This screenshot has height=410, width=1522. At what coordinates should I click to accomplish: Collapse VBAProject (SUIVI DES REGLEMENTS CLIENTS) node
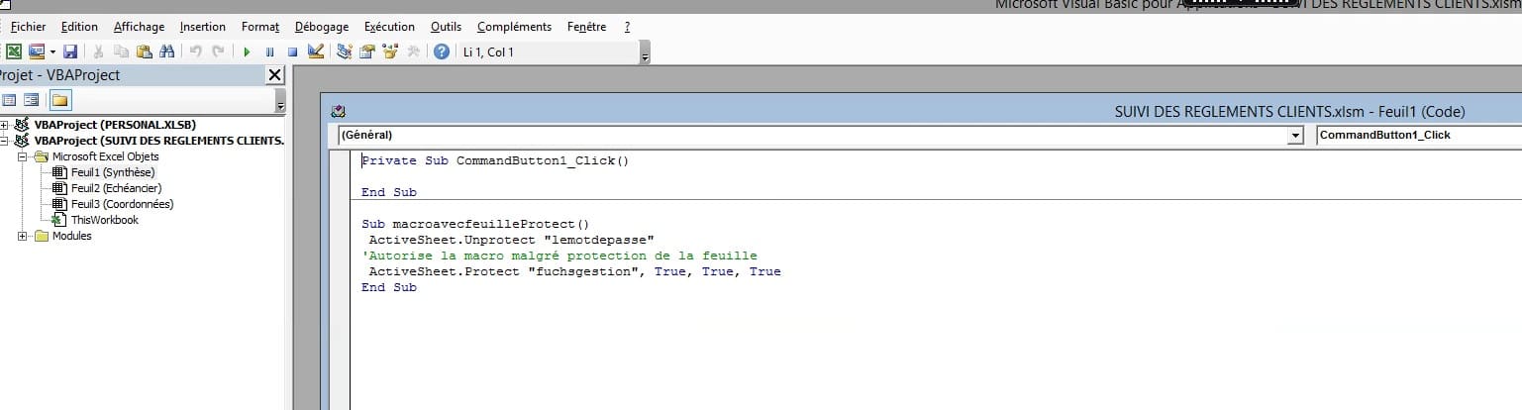pyautogui.click(x=5, y=141)
